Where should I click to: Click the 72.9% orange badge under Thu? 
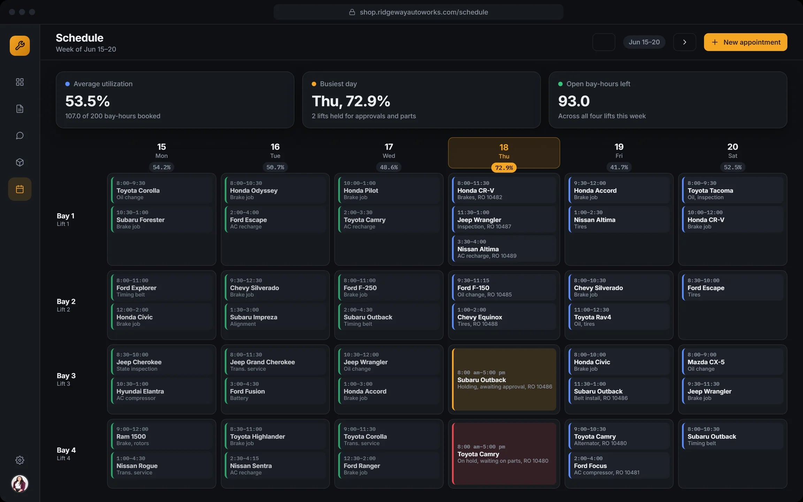[504, 168]
